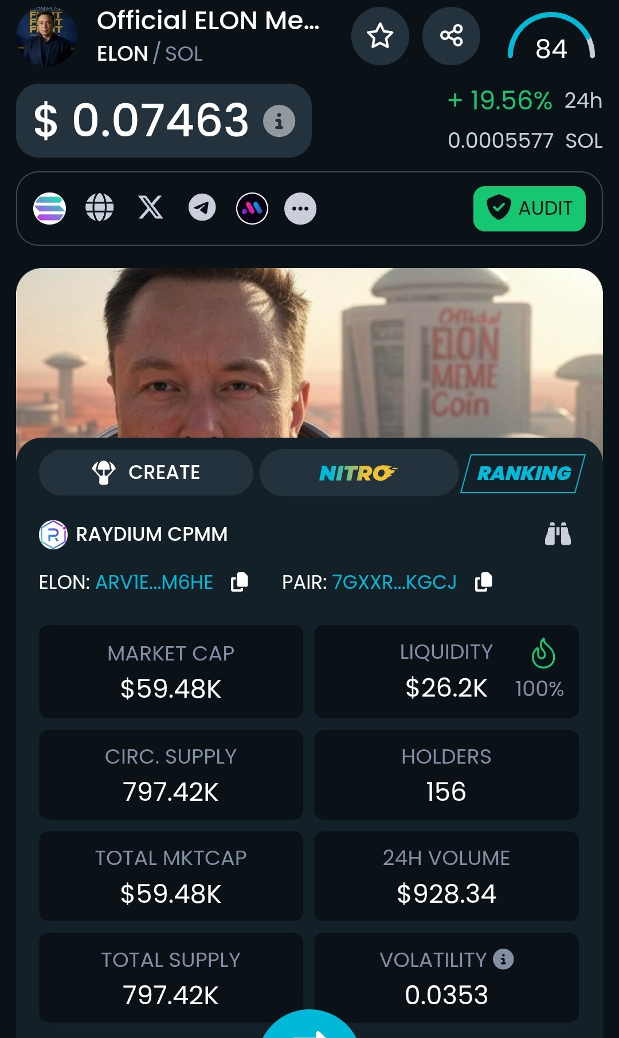Open the RANKING button

tap(523, 473)
